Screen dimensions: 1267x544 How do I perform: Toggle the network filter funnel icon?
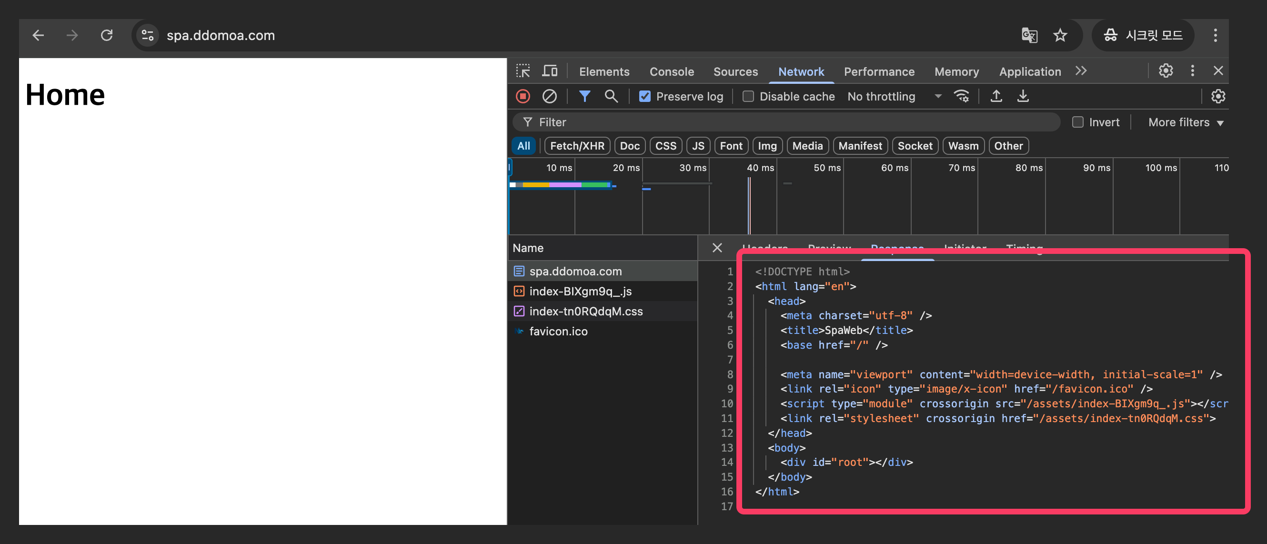coord(584,96)
